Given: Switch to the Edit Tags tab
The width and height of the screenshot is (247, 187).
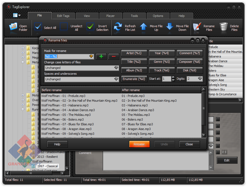Looking at the screenshot, I should click(63, 16).
